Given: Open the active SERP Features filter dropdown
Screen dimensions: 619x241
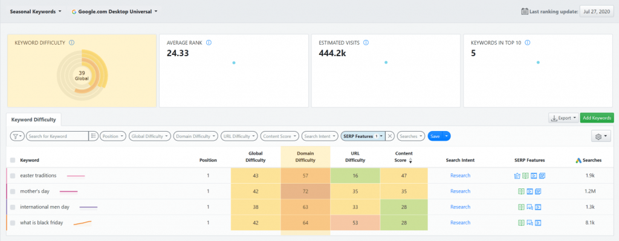Looking at the screenshot, I should click(x=363, y=136).
